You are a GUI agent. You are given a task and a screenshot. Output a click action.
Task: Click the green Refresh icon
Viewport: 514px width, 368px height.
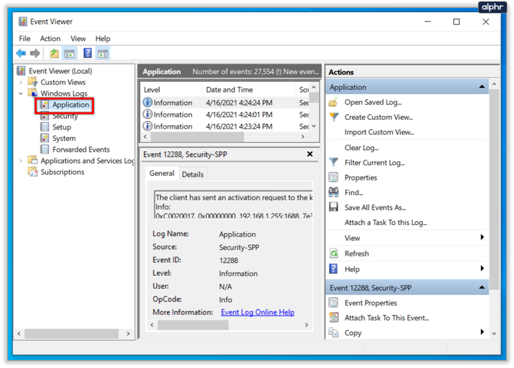click(334, 253)
